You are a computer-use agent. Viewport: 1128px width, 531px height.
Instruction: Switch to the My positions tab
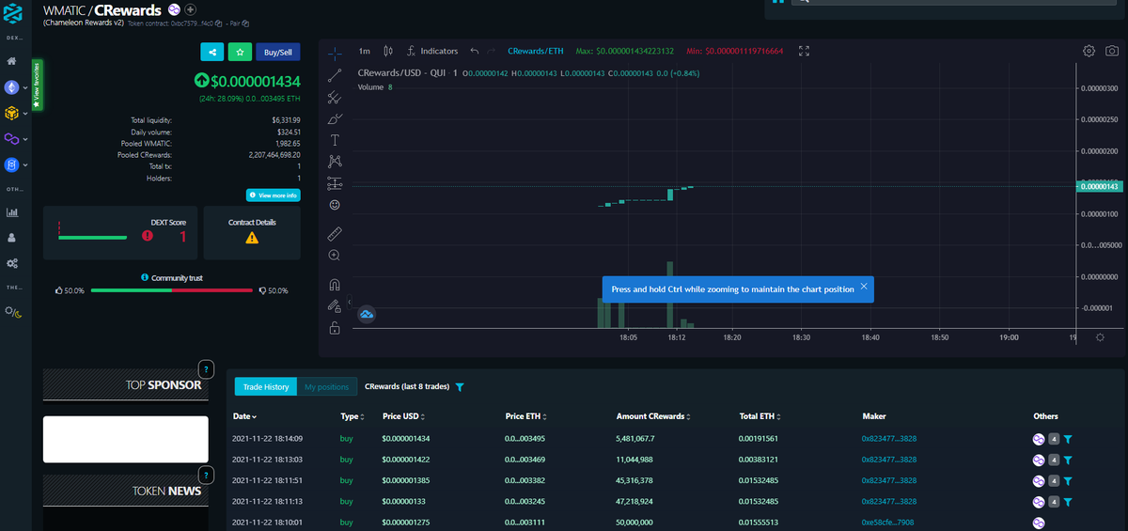click(326, 386)
